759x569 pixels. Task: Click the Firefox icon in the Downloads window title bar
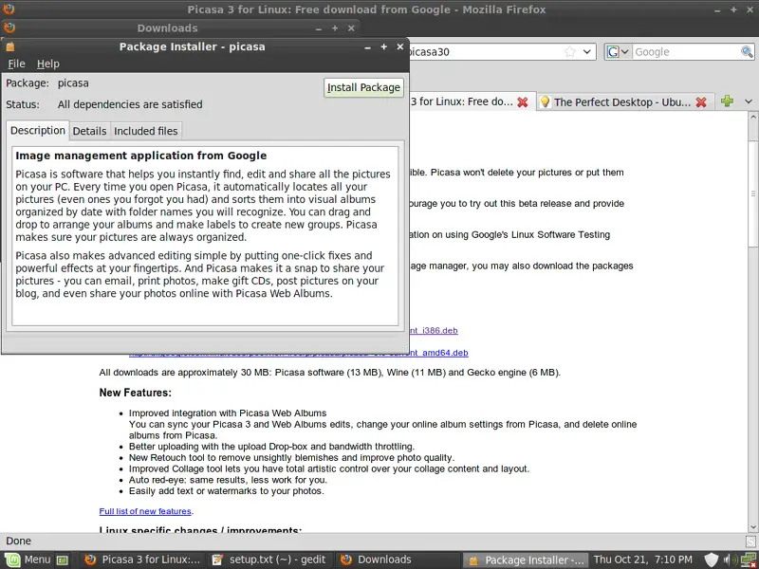9,28
